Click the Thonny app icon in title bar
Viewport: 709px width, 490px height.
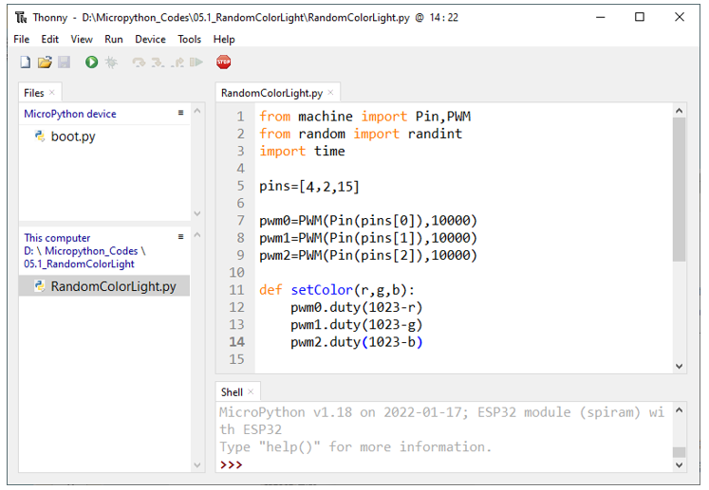click(x=21, y=18)
